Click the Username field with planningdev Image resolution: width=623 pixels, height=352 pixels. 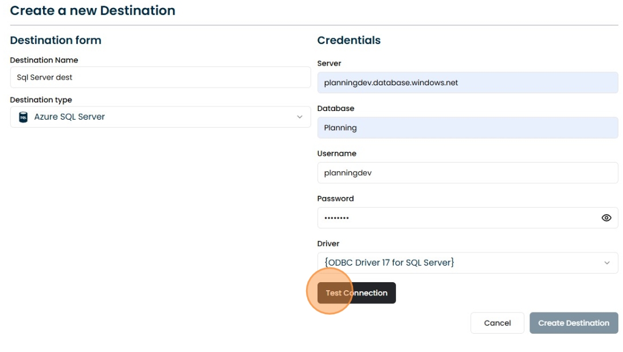click(x=467, y=173)
